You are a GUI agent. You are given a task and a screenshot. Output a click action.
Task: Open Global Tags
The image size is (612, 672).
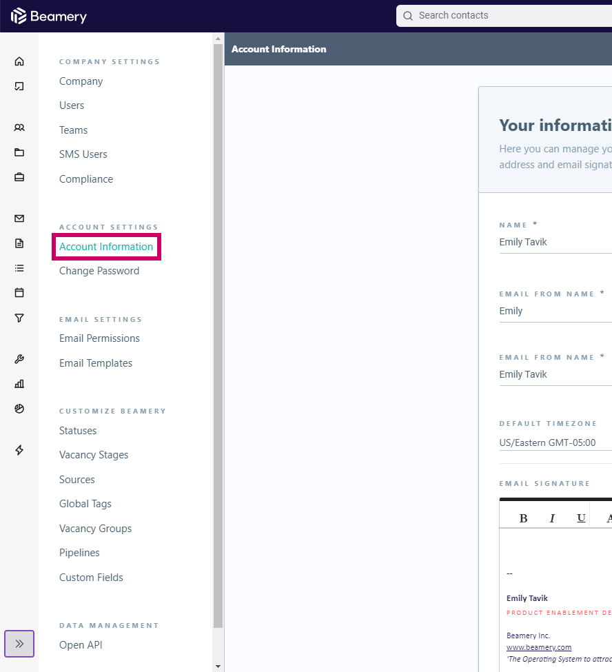tap(85, 504)
